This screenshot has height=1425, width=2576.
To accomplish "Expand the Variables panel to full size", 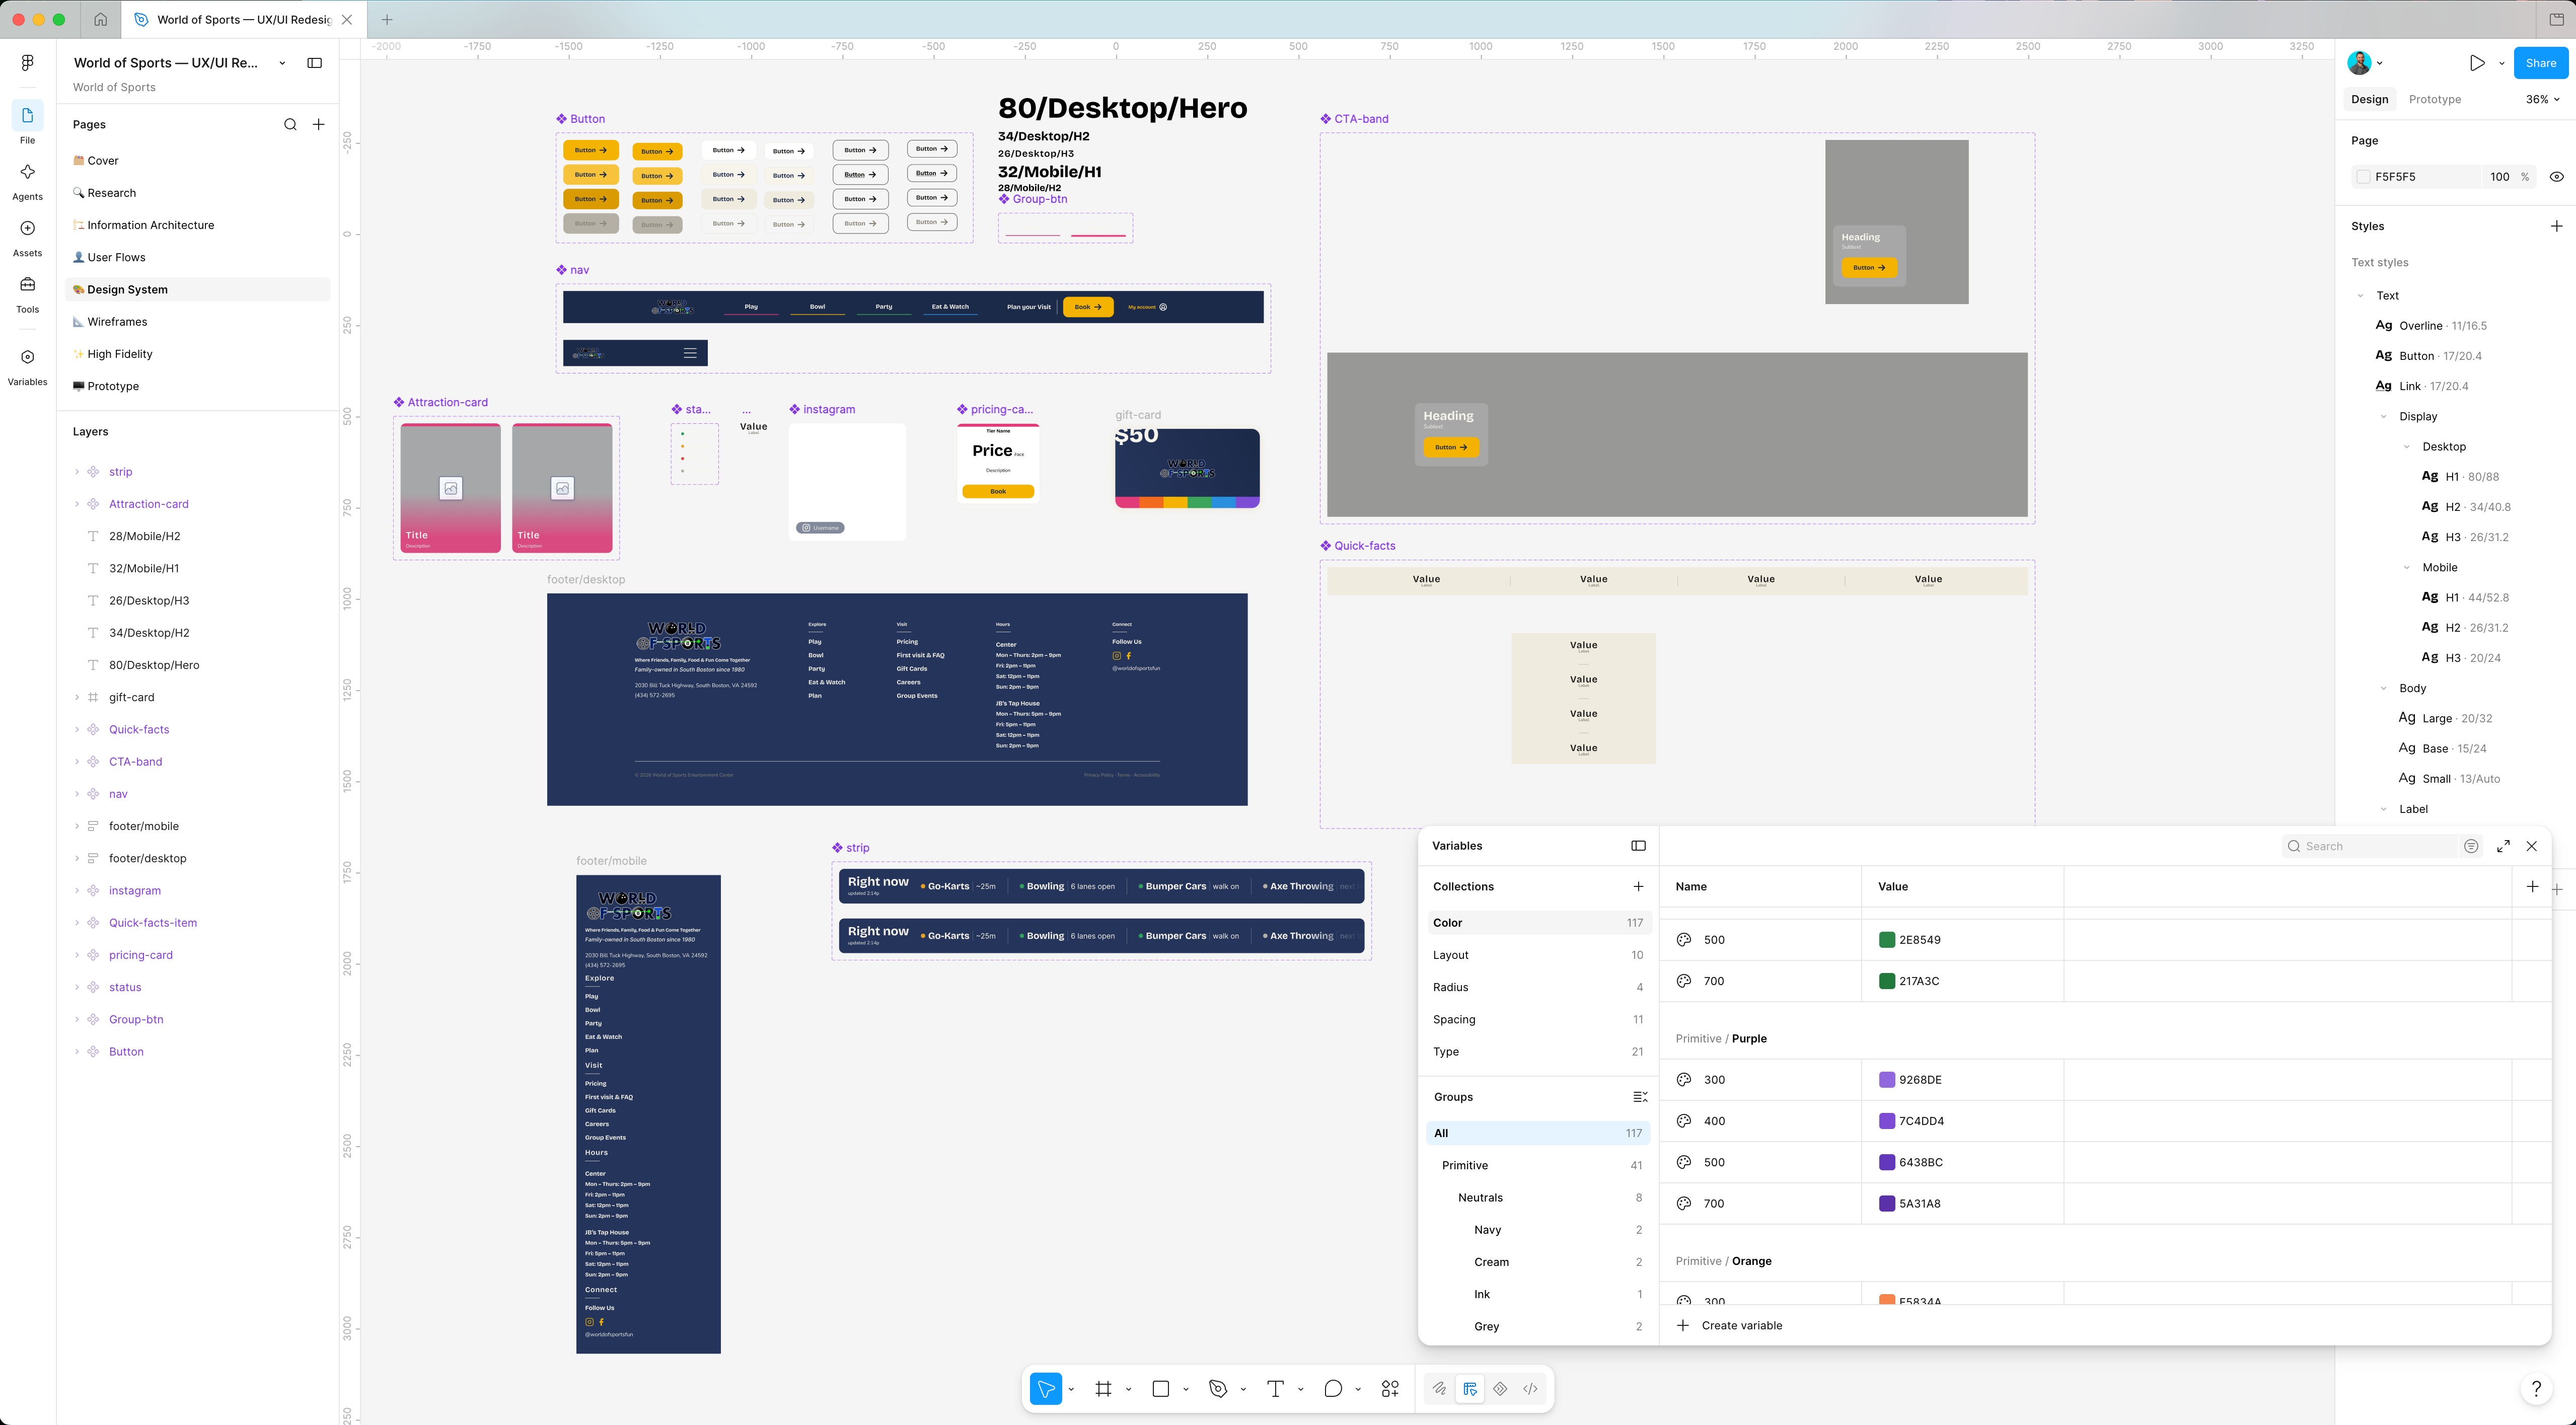I will click(2503, 846).
